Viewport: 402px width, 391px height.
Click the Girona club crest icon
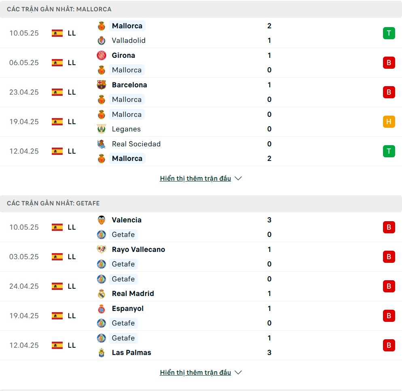[x=102, y=55]
